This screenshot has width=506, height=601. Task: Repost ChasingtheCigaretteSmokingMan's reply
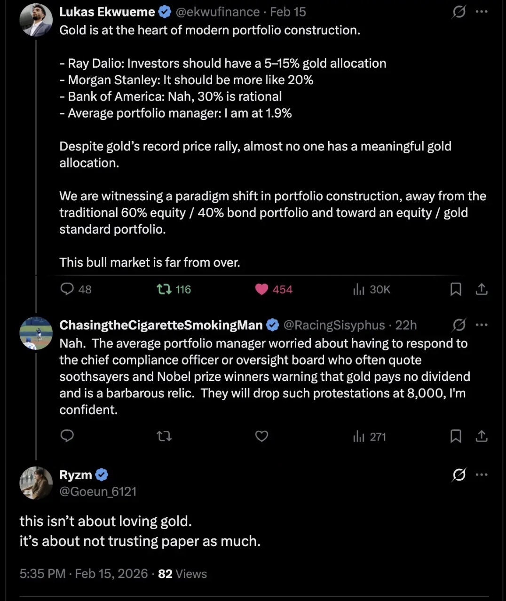164,436
